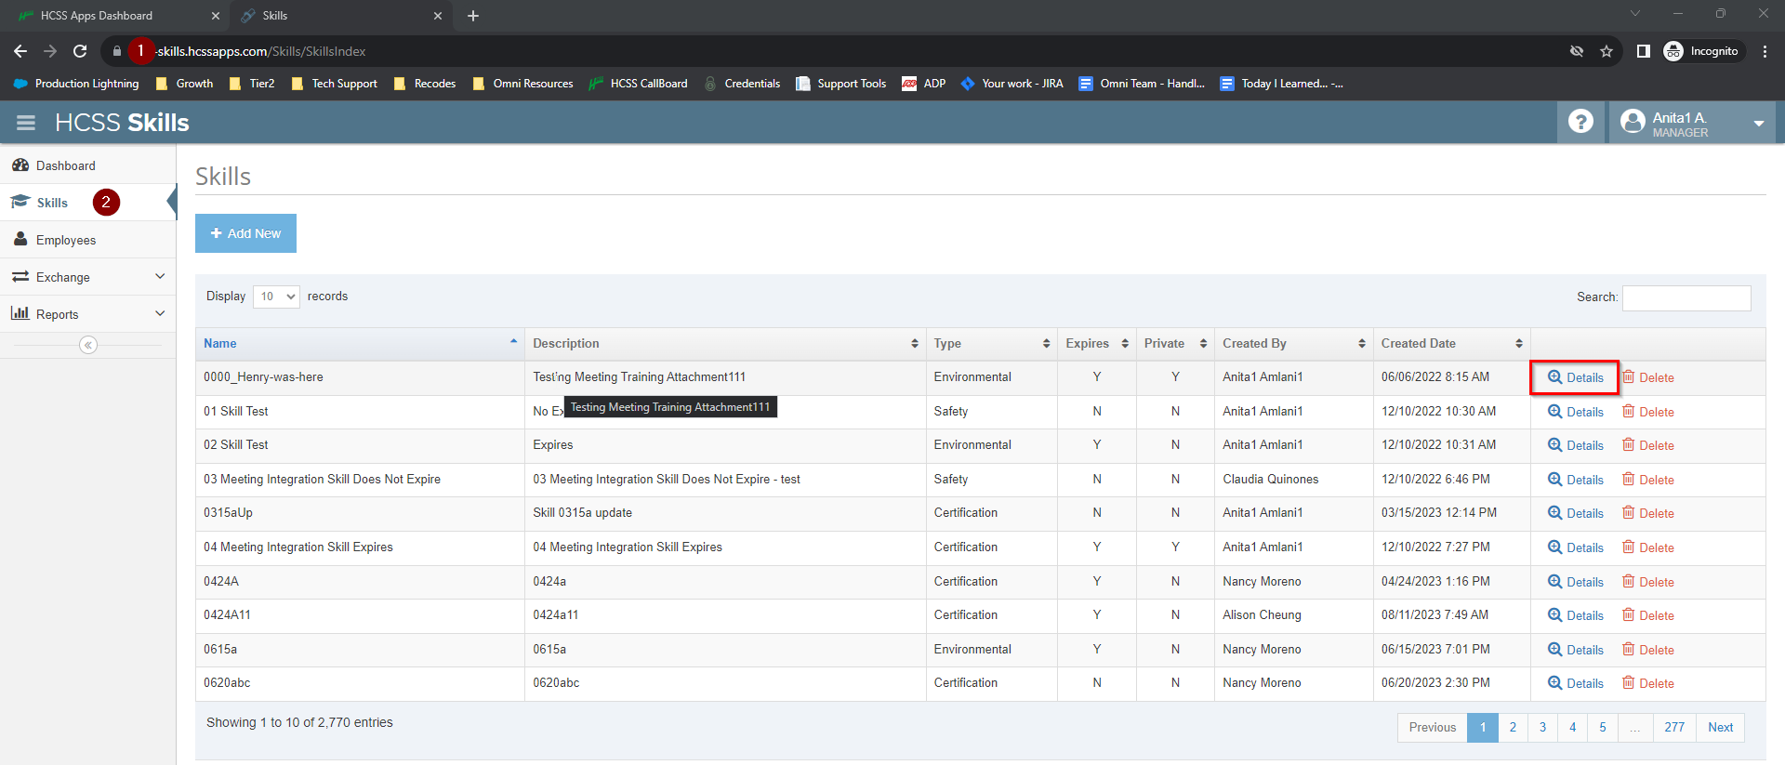Open Chrome's three-dot menu
1785x765 pixels.
pyautogui.click(x=1765, y=51)
